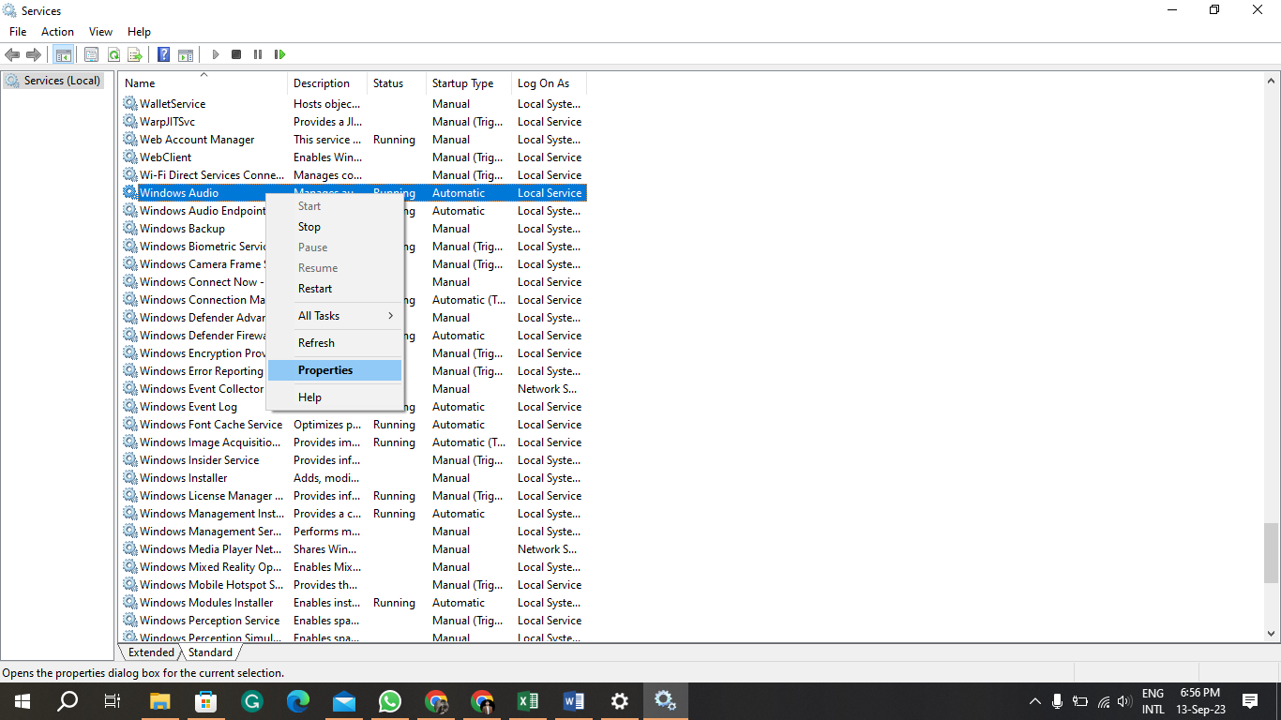Select the Windows Installer service
The height and width of the screenshot is (720, 1281).
(353, 478)
